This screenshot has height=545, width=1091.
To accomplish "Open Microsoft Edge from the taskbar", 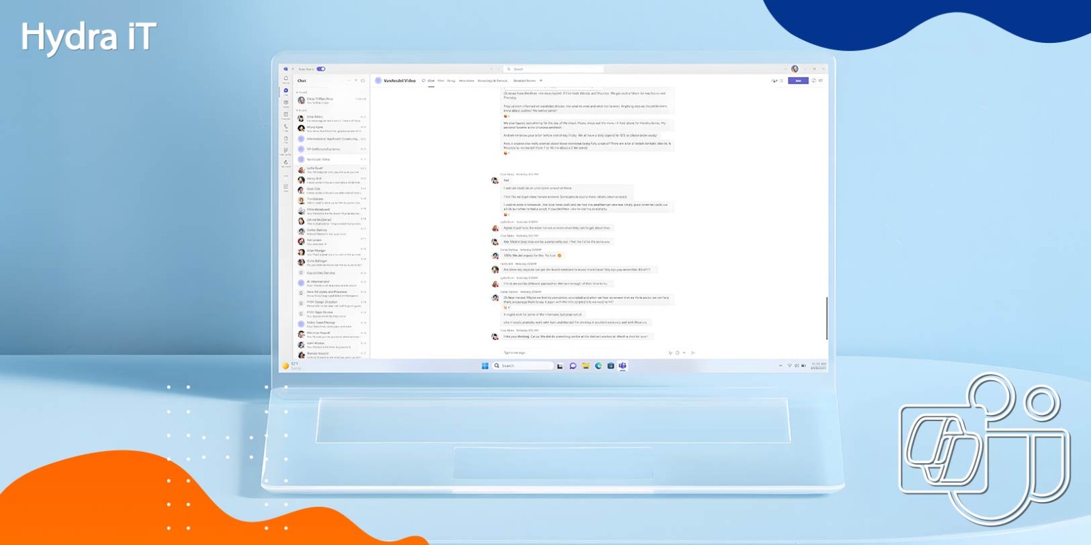I will pyautogui.click(x=598, y=366).
